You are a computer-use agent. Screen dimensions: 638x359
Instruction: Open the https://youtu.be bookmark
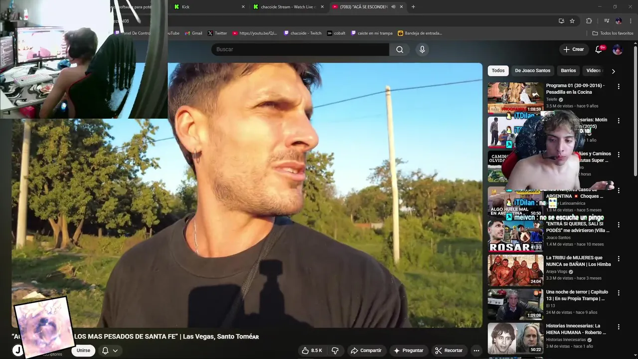click(255, 33)
